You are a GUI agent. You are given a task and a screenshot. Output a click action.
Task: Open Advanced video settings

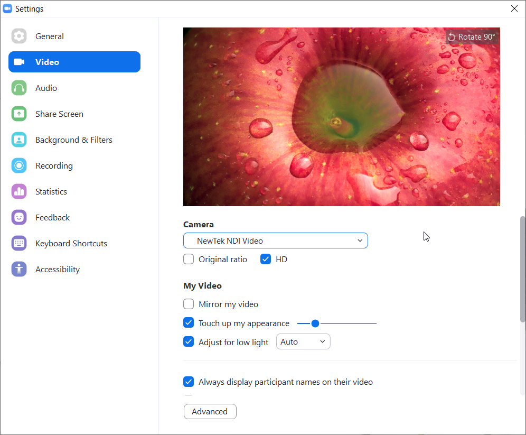tap(210, 411)
